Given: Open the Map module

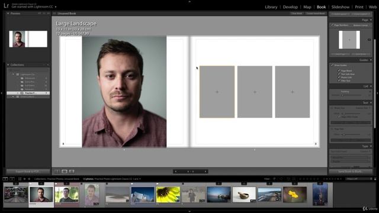Looking at the screenshot, I should 307,7.
